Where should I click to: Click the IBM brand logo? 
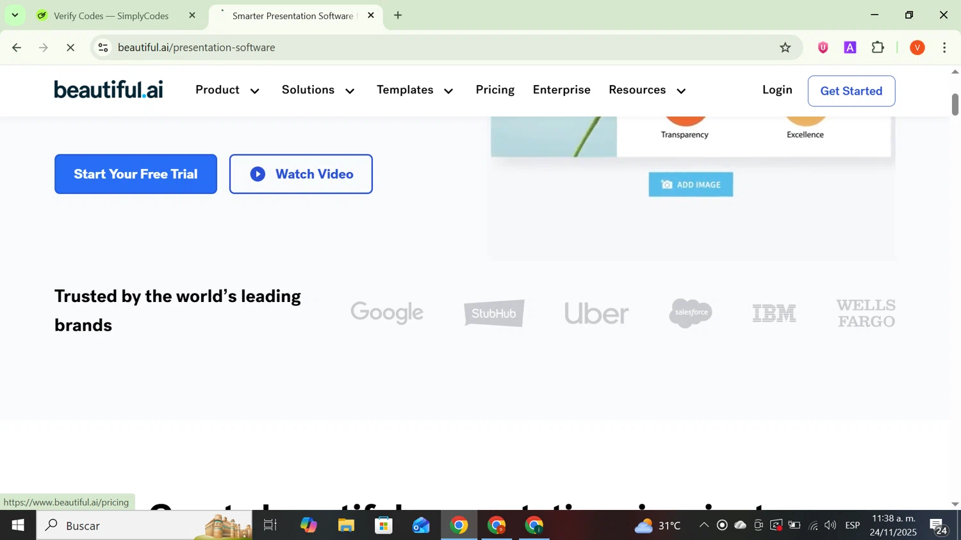(x=774, y=313)
